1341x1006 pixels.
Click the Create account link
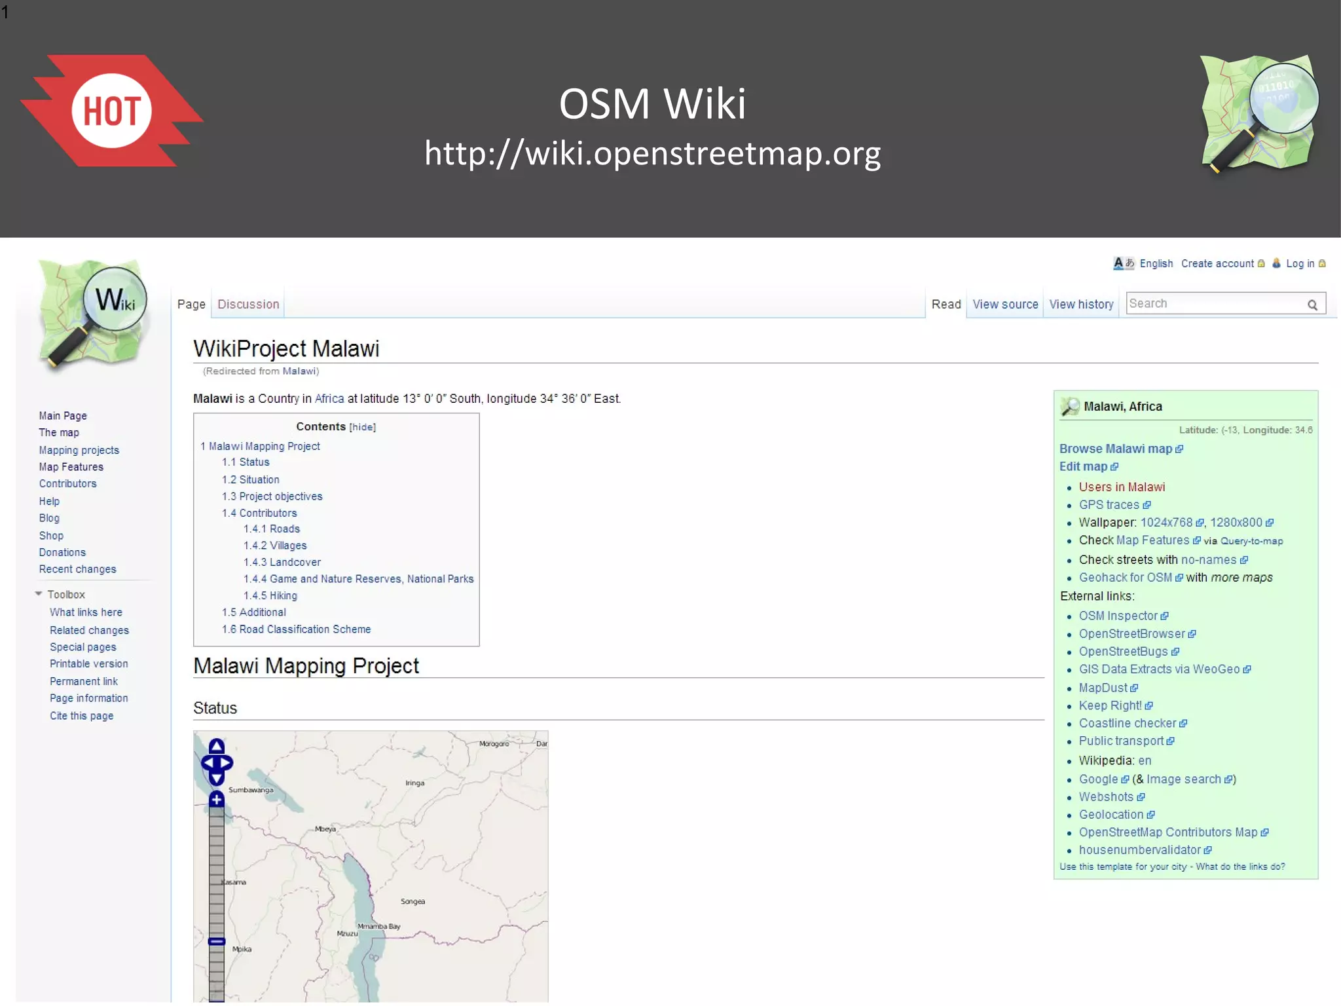(x=1217, y=263)
